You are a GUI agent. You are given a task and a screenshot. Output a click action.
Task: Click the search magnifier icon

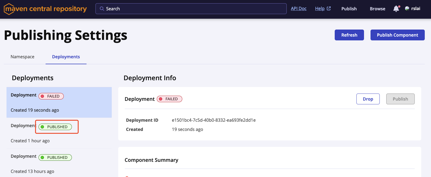click(x=102, y=9)
